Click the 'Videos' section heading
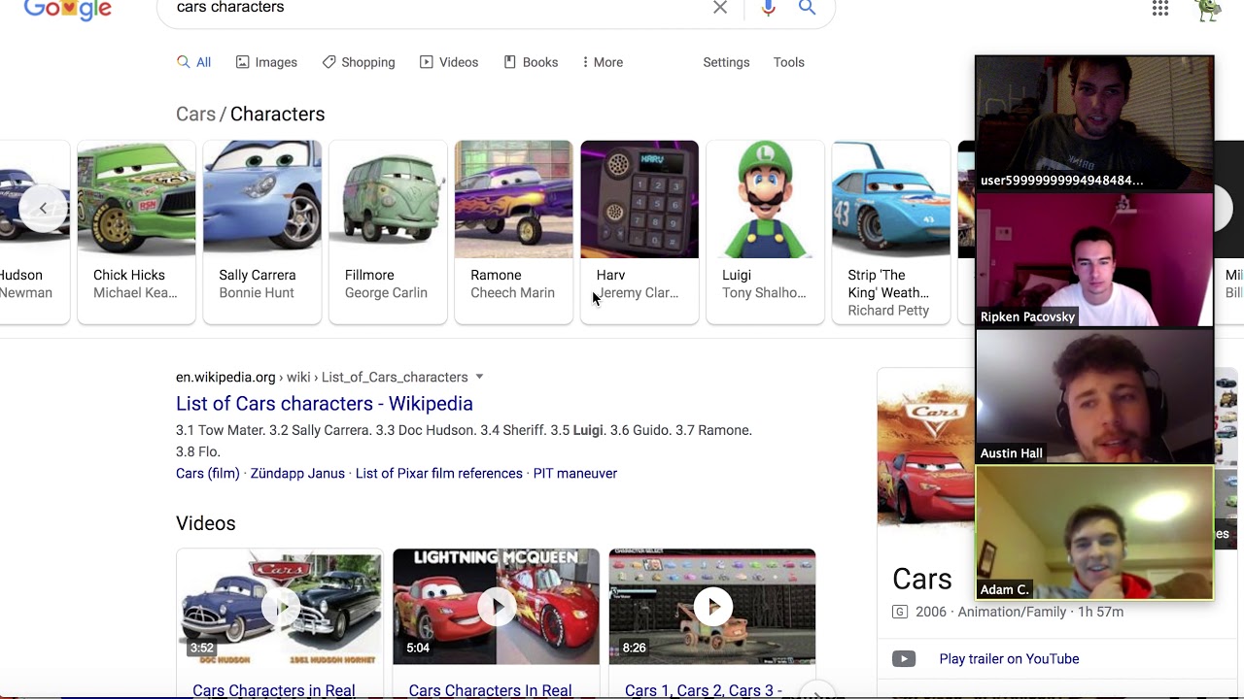Viewport: 1244px width, 699px height. pyautogui.click(x=206, y=523)
